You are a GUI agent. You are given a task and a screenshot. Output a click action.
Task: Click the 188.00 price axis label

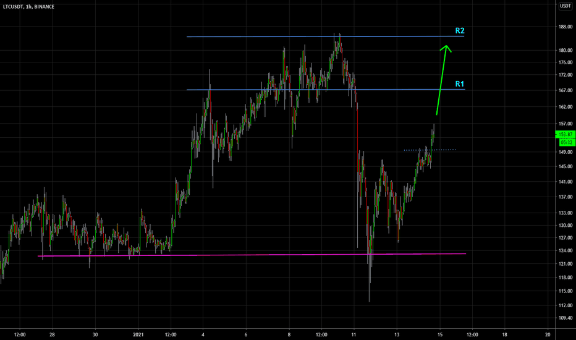point(565,27)
